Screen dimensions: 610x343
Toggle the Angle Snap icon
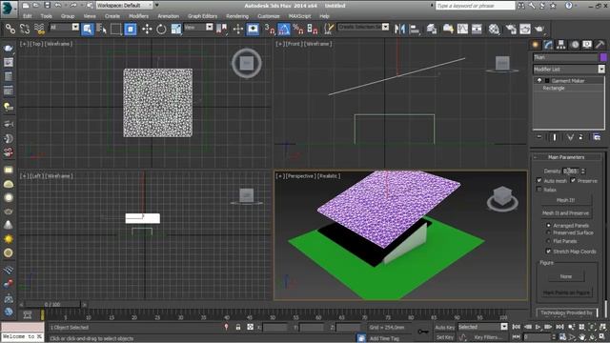[284, 30]
